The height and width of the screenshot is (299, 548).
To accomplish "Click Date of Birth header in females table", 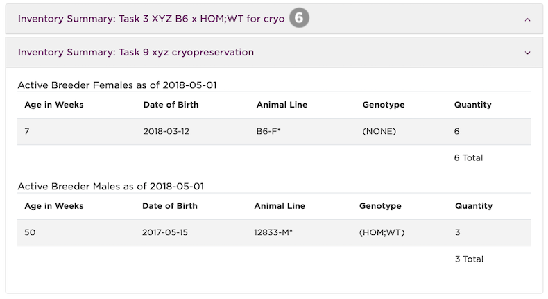I will pyautogui.click(x=171, y=105).
